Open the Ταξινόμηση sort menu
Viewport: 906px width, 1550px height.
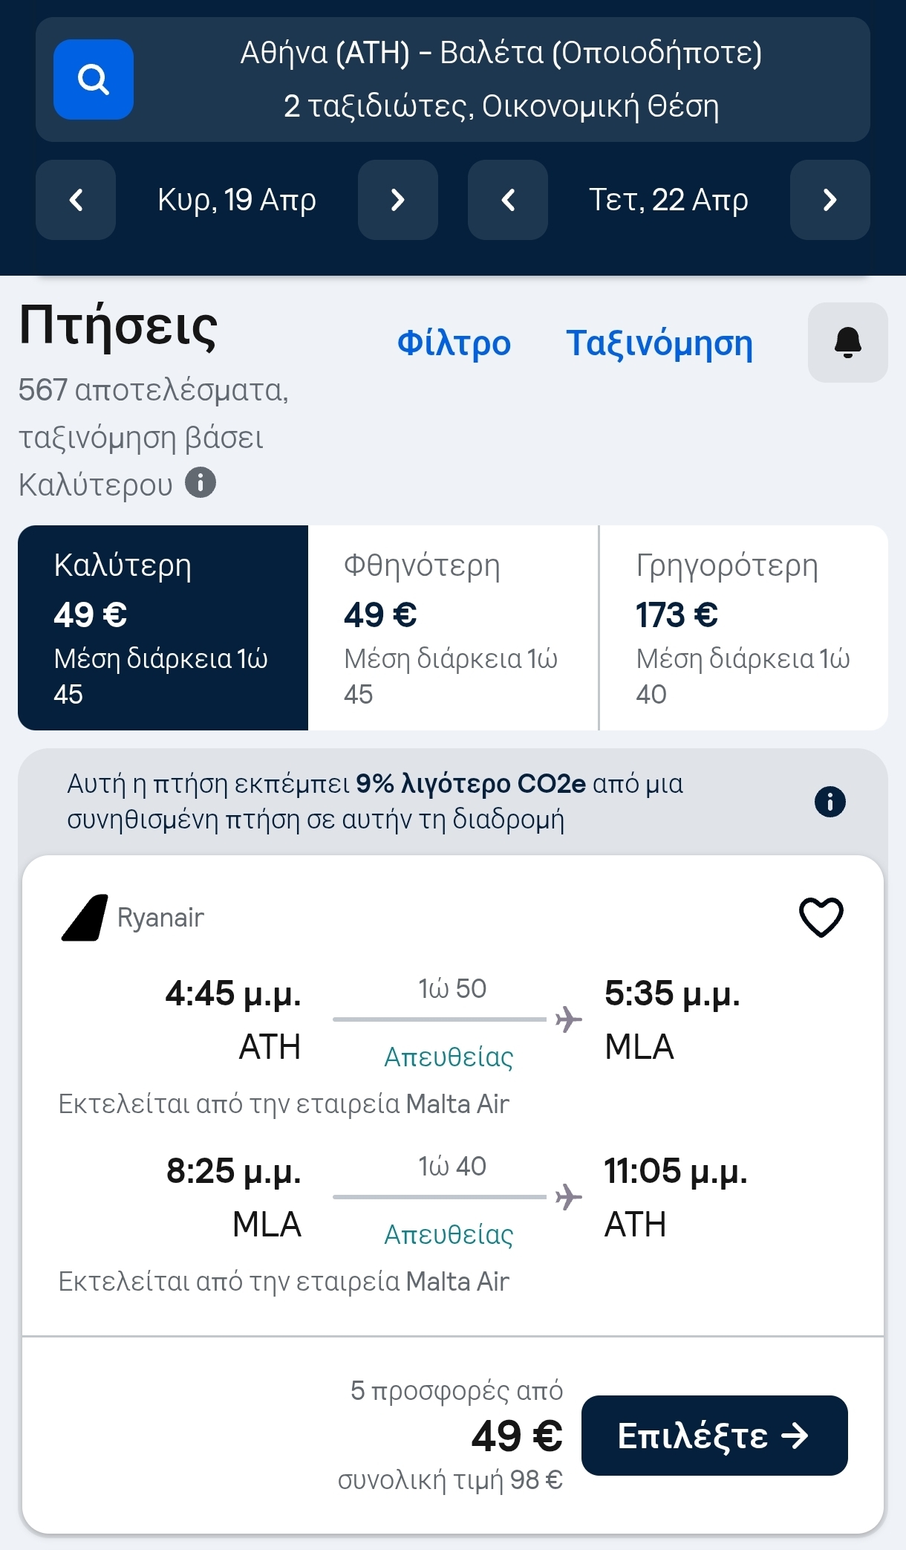click(659, 343)
